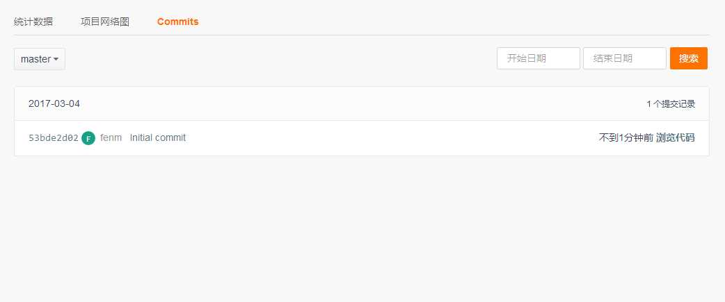725x302 pixels.
Task: Open the 统计数据 tab
Action: click(x=33, y=22)
